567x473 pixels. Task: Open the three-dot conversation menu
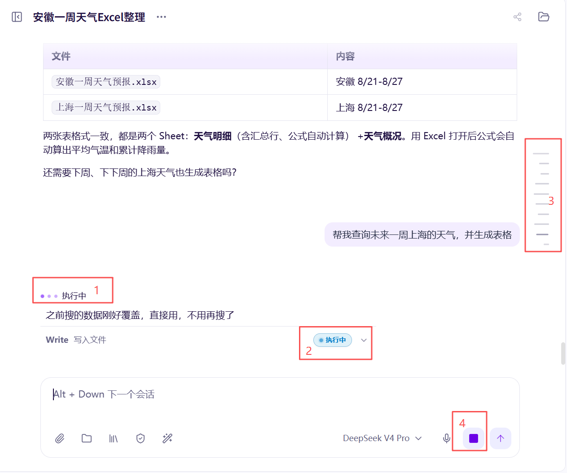pyautogui.click(x=161, y=17)
